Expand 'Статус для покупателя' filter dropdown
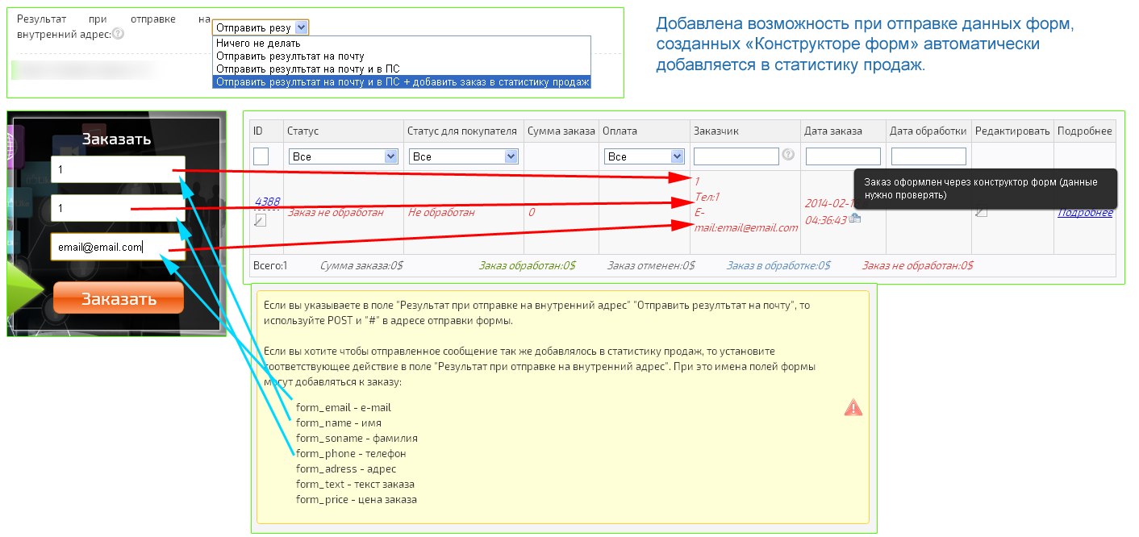This screenshot has height=537, width=1139. pyautogui.click(x=463, y=156)
